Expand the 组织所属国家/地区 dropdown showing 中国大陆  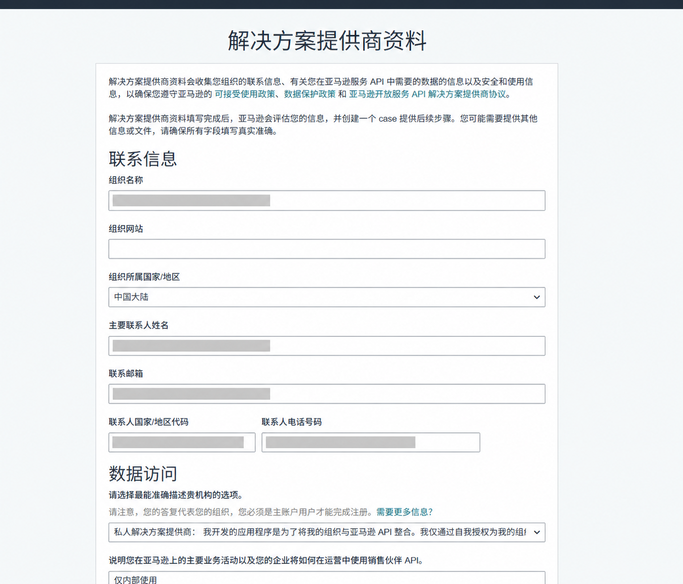[327, 297]
